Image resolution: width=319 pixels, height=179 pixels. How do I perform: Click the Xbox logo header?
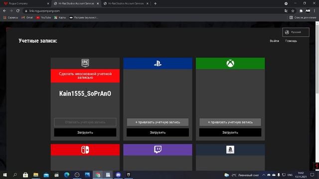230,63
